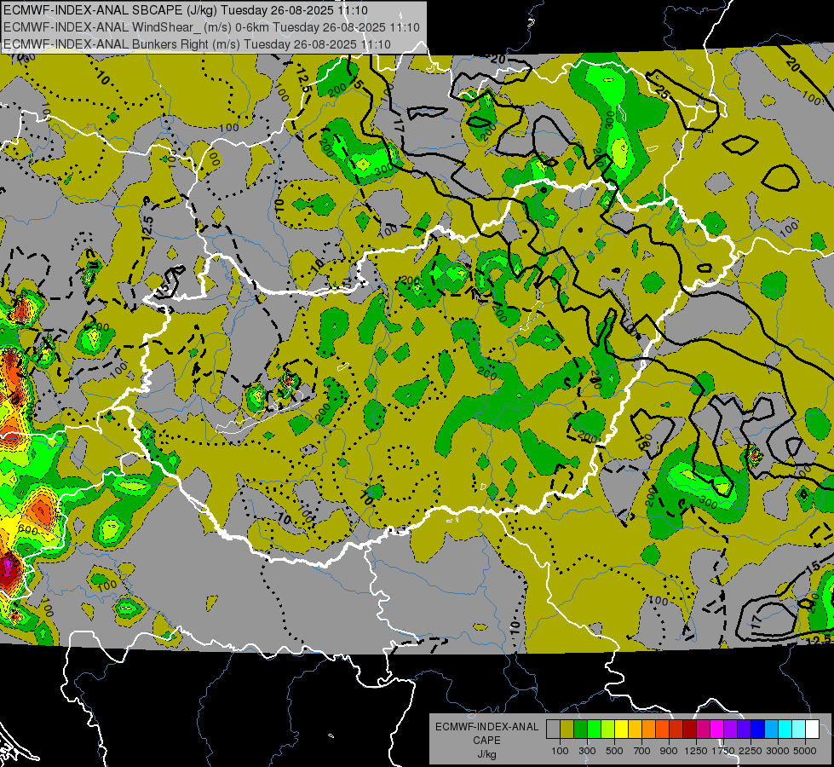
Task: Click the legend value 500
Action: [614, 751]
